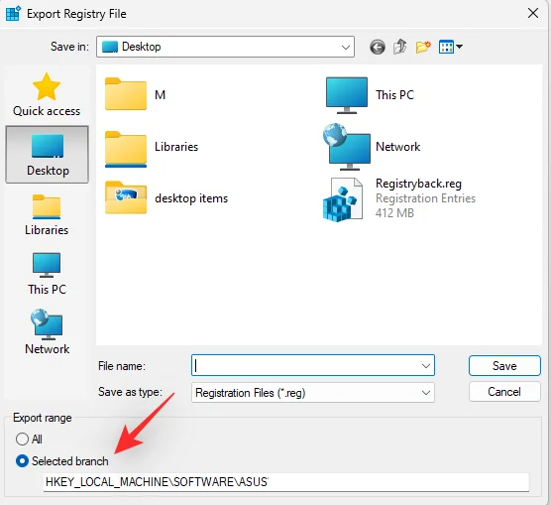Image resolution: width=551 pixels, height=505 pixels.
Task: Select Desktop in the places bar
Action: [47, 154]
